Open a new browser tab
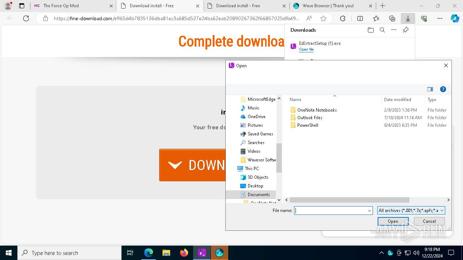Screen dimensions: 463x260 pyautogui.click(x=382, y=6)
